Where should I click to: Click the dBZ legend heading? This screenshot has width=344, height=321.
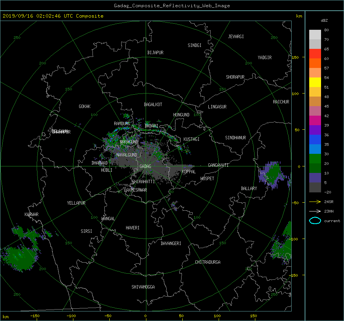[324, 21]
